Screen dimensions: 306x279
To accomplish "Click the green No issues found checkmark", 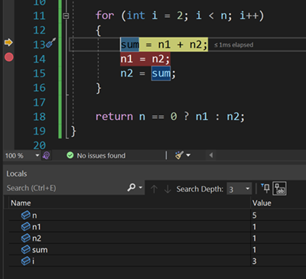I will pos(70,155).
